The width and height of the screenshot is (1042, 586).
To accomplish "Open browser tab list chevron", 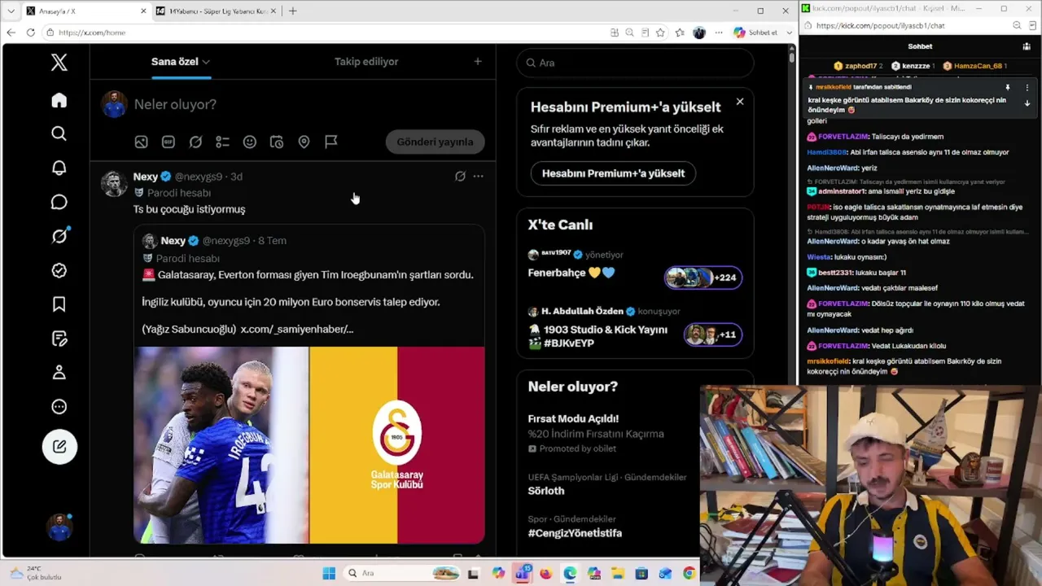I will [x=11, y=11].
